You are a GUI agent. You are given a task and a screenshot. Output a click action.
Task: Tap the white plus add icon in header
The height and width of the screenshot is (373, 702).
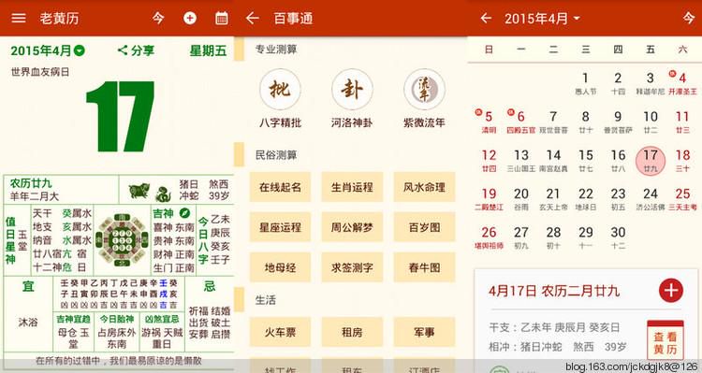(x=190, y=18)
